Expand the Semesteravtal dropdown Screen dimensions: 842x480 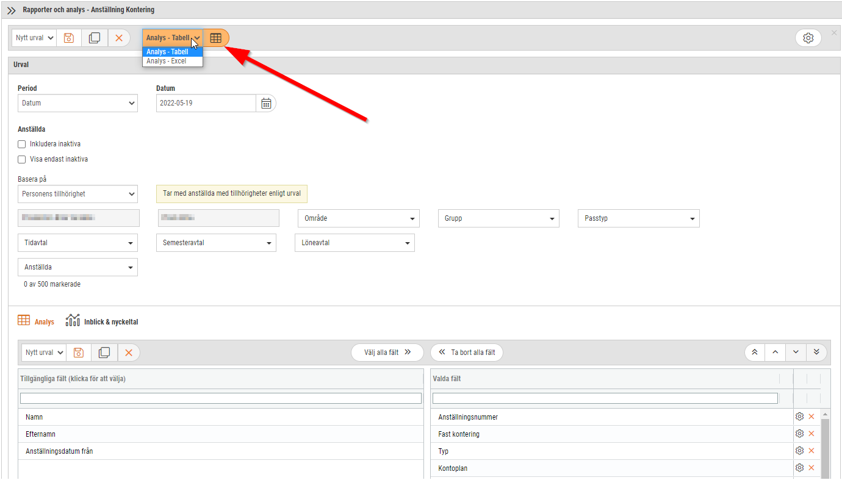(x=217, y=243)
